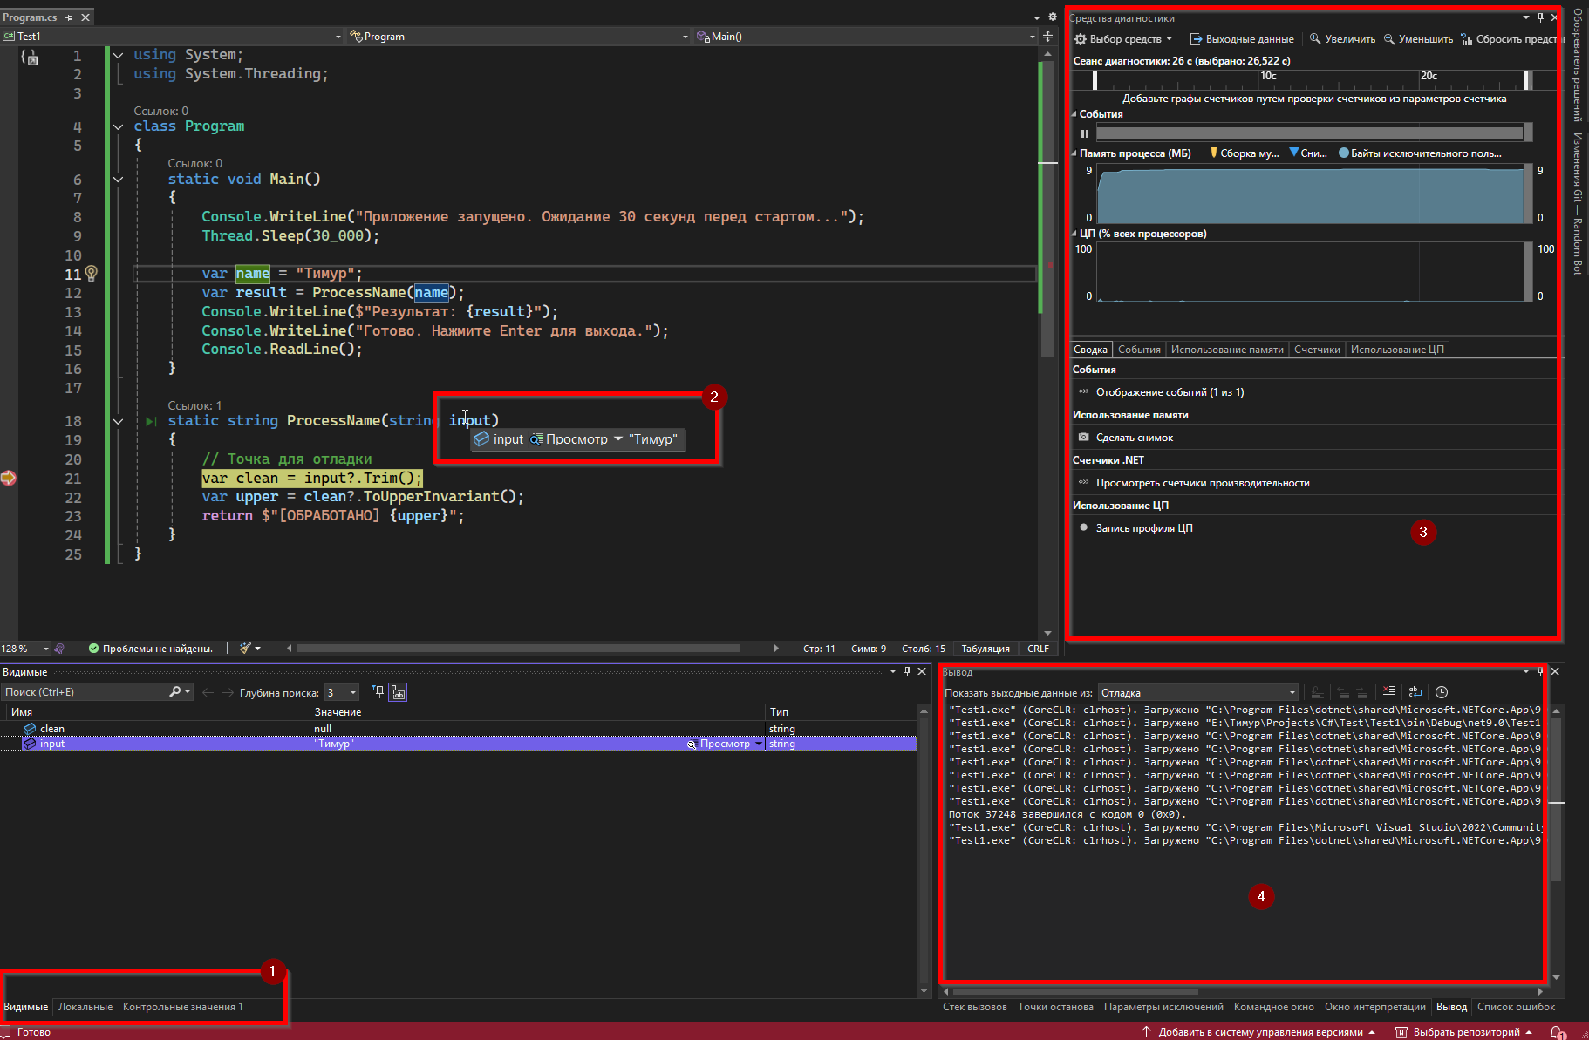This screenshot has width=1589, height=1040.
Task: Toggle word wrap in the output window
Action: 1415,692
